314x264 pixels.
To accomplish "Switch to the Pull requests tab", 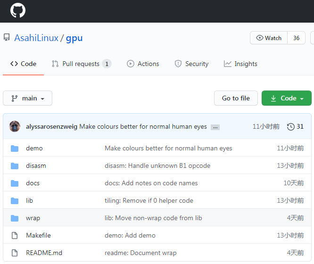I will click(x=81, y=64).
